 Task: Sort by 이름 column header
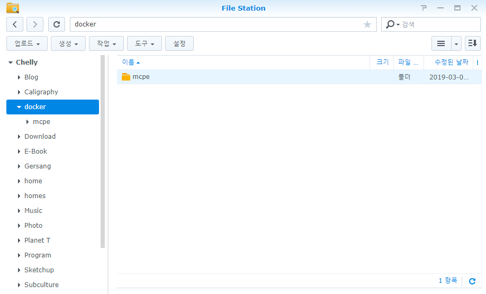coord(244,63)
